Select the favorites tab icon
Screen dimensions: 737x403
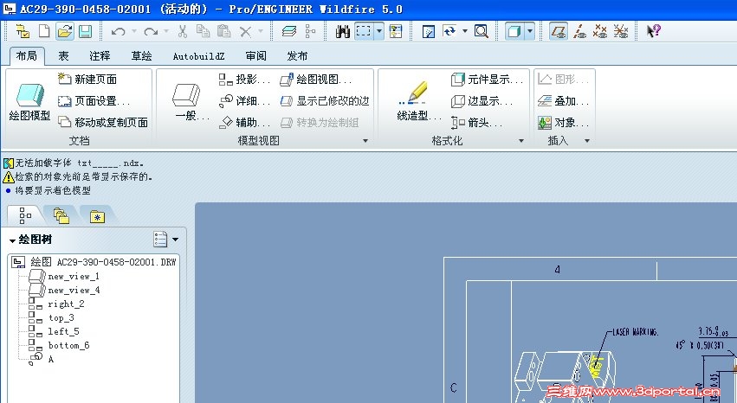97,216
